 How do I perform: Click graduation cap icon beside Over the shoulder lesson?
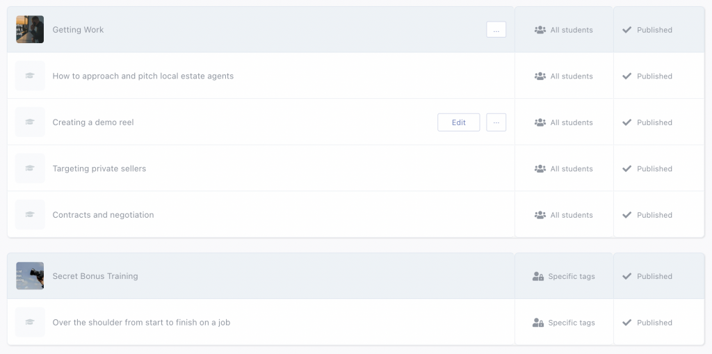[x=30, y=322]
